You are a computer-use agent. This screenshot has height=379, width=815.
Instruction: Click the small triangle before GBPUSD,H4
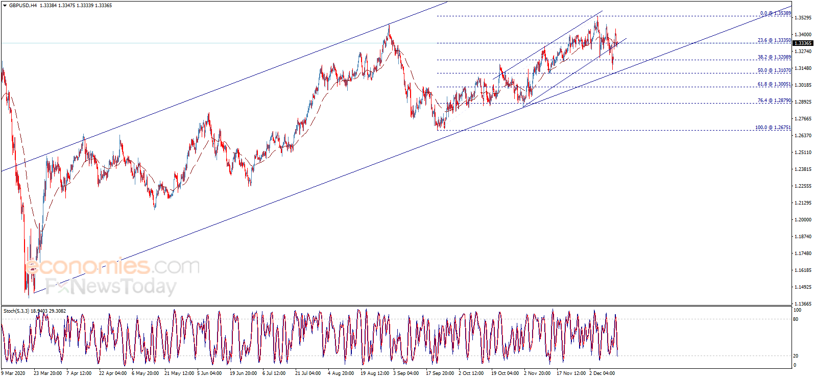pyautogui.click(x=5, y=6)
